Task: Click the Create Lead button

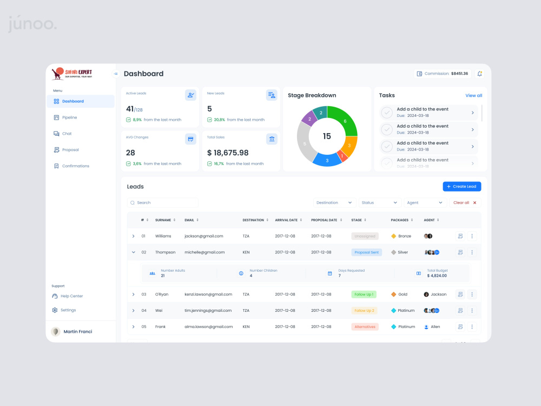Action: click(461, 186)
